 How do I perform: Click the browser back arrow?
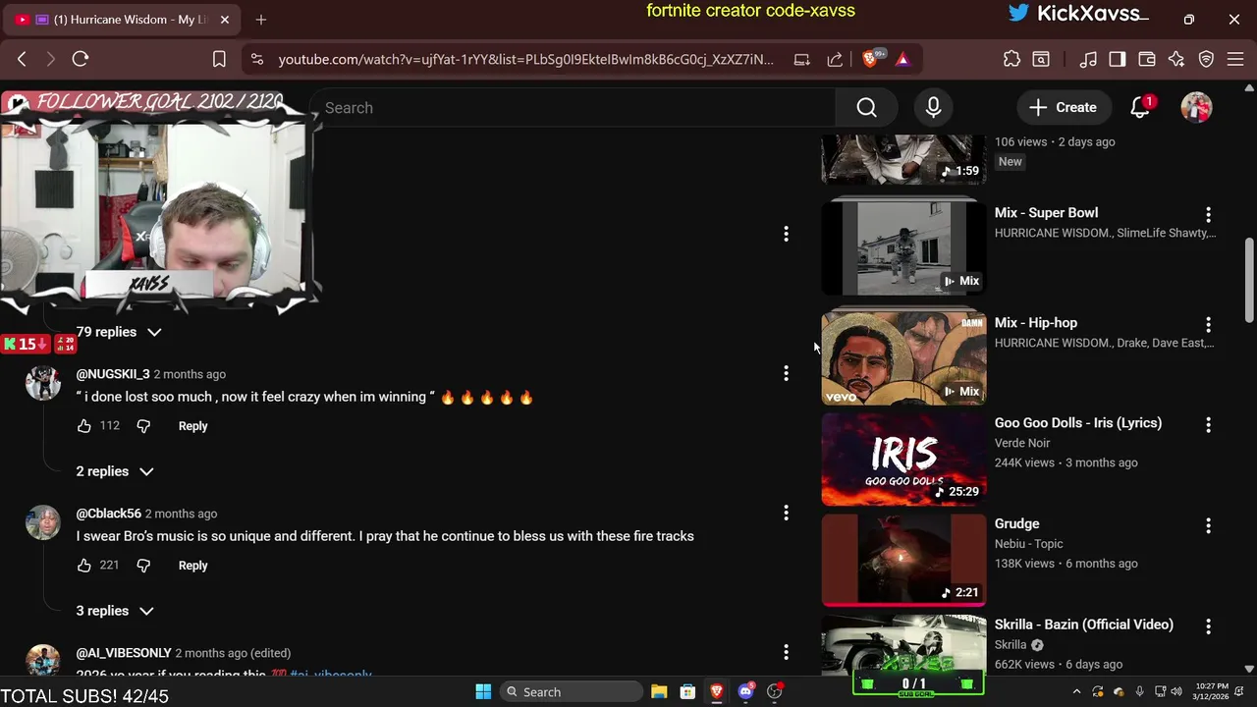point(22,59)
